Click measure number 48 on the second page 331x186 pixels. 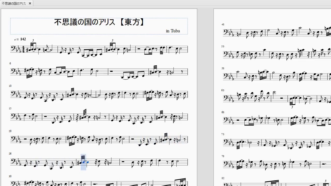[223, 25]
